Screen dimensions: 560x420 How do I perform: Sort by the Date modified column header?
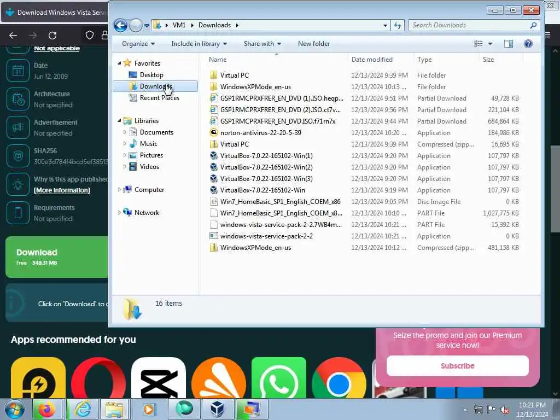pos(372,60)
